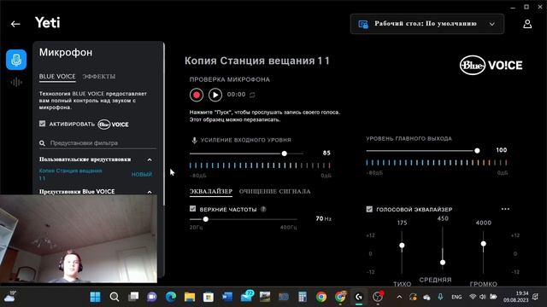Open the user account profile icon
The width and height of the screenshot is (547, 307).
(x=527, y=24)
